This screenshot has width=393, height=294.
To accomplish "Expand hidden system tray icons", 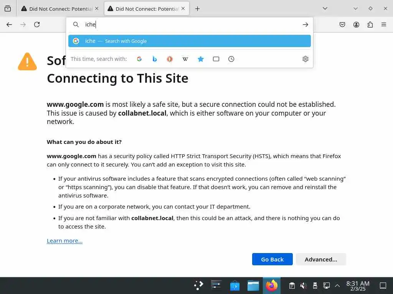I will pyautogui.click(x=337, y=286).
